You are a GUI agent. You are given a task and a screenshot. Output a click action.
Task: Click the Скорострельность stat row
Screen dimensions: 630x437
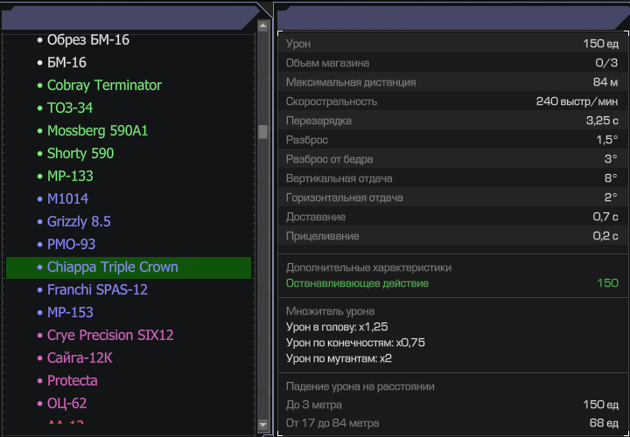coord(453,101)
